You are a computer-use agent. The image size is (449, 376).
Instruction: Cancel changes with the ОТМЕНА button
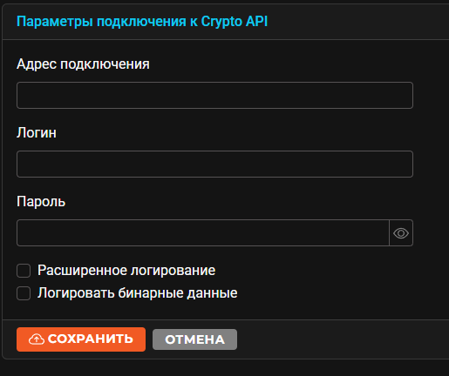click(194, 339)
